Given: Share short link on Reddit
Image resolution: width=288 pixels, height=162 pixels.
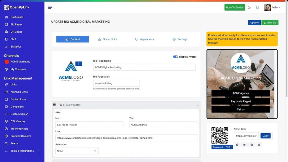Looking at the screenshot, I should pos(252,145).
